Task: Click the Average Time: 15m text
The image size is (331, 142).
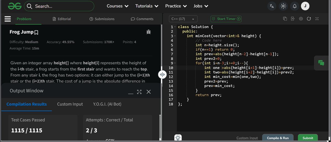Action: coord(24,48)
